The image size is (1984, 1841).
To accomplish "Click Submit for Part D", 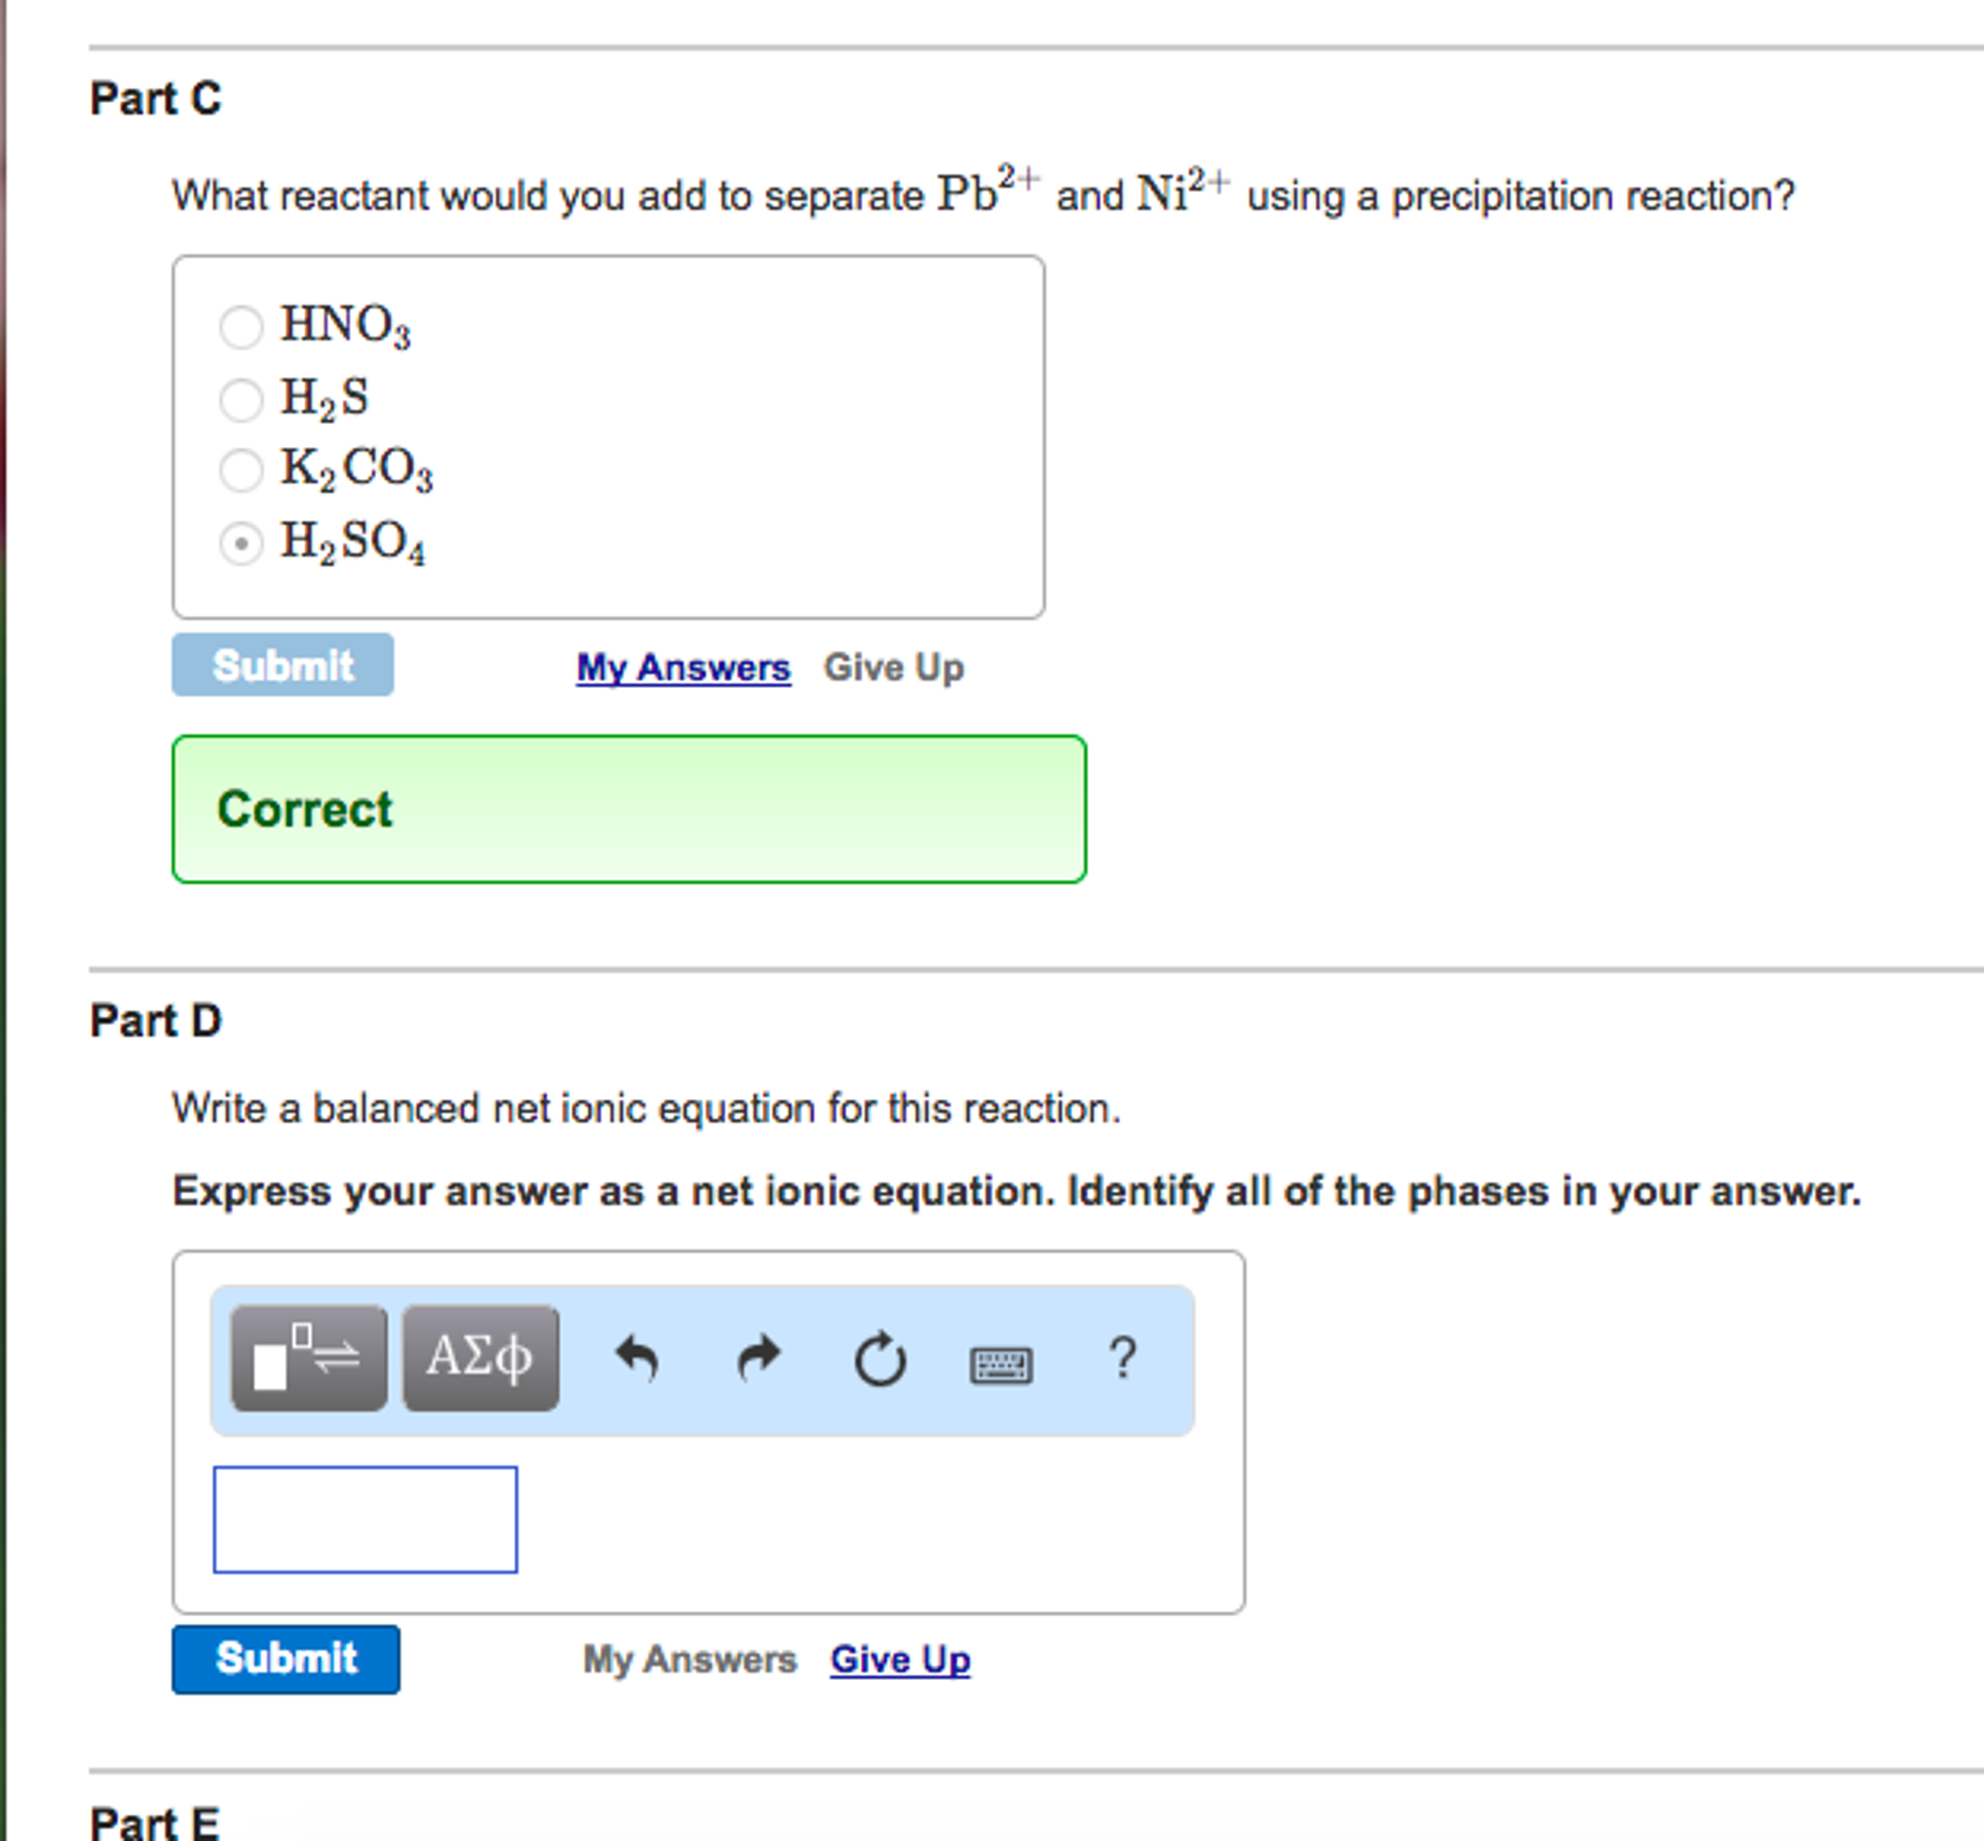I will 286,1658.
